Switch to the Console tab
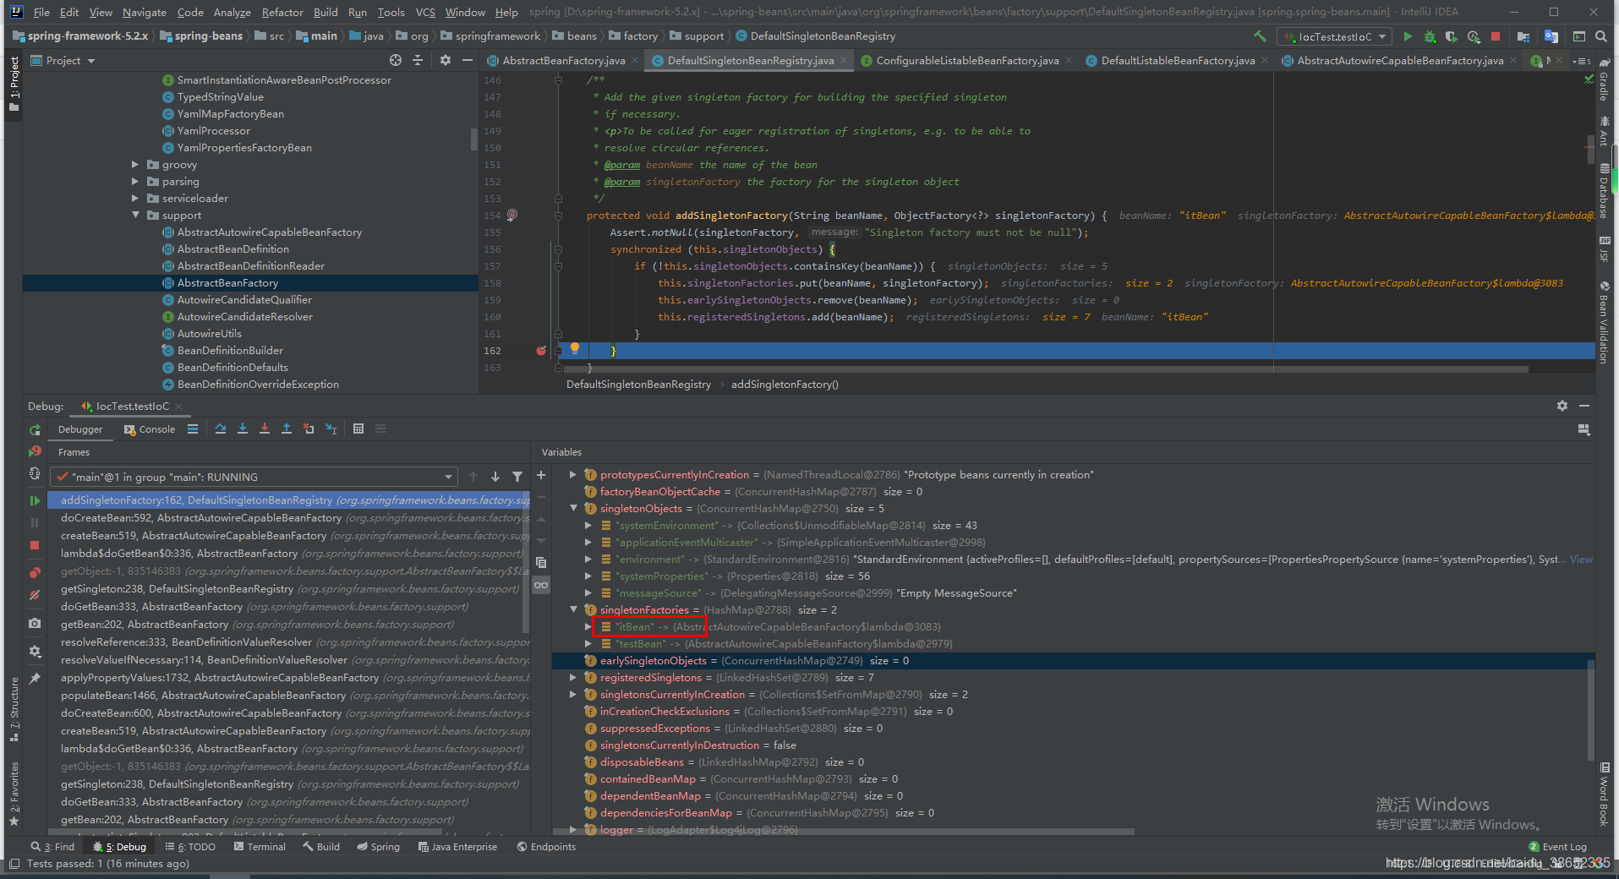This screenshot has width=1619, height=879. coord(150,429)
